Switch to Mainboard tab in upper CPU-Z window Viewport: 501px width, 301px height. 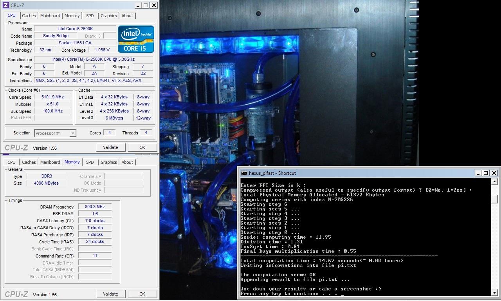tap(50, 16)
